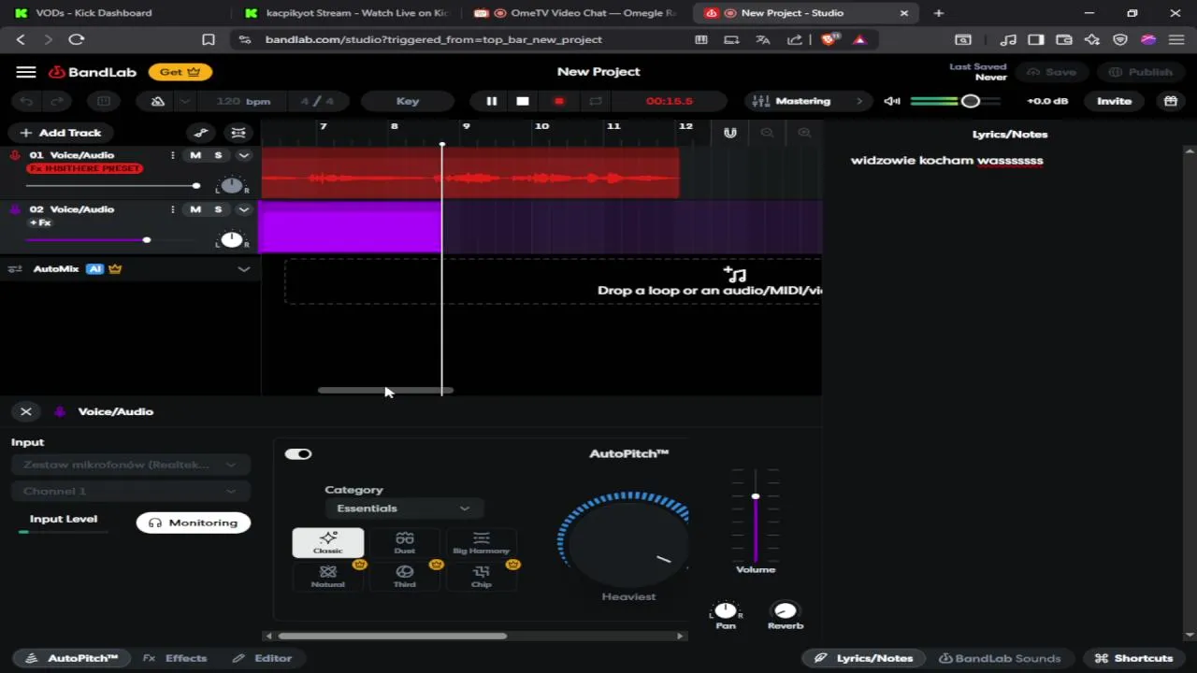Open the Mastering presets menu
Screen dimensions: 1197x673
tap(808, 101)
